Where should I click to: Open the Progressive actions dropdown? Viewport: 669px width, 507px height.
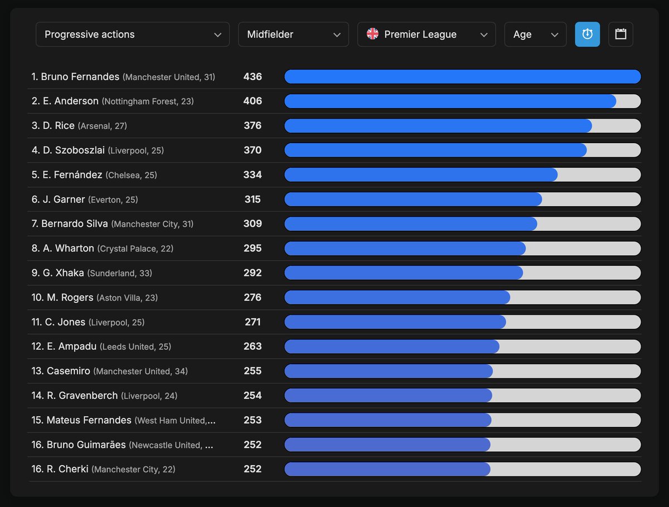point(133,35)
